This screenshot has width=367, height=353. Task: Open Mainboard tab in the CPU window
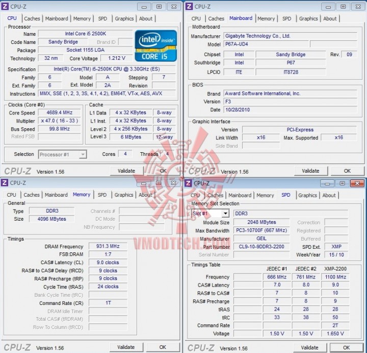57,18
